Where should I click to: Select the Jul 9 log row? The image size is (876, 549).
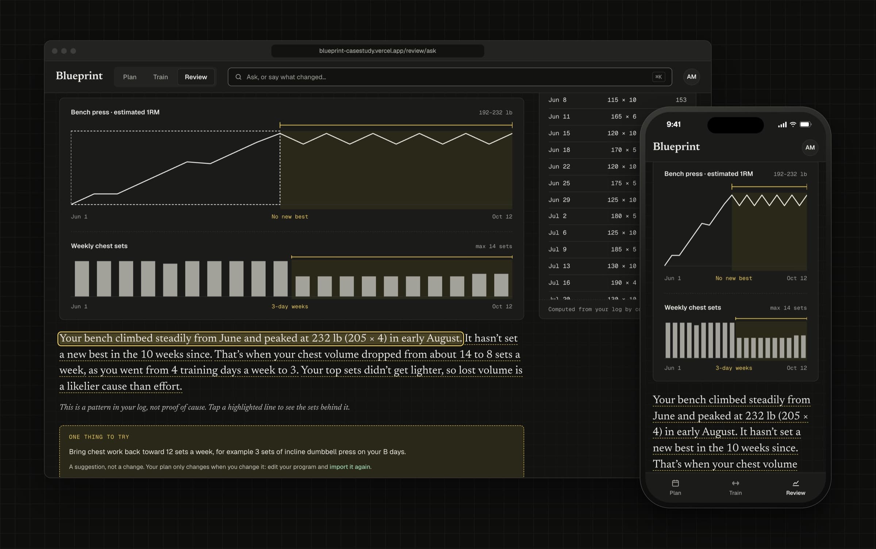(594, 249)
